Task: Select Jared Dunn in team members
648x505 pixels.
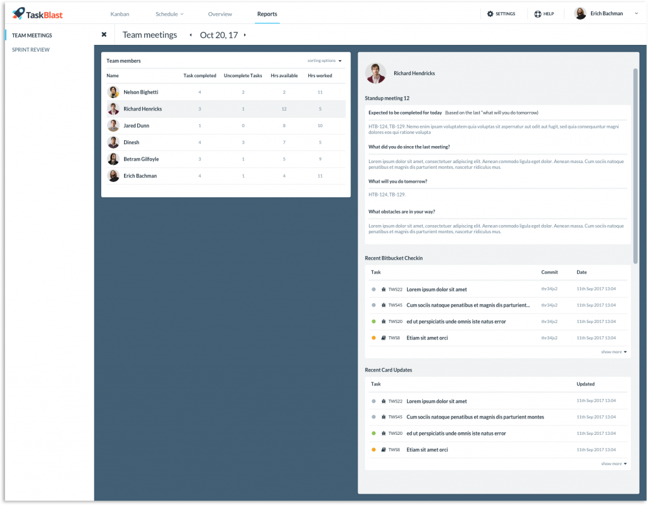Action: click(226, 126)
